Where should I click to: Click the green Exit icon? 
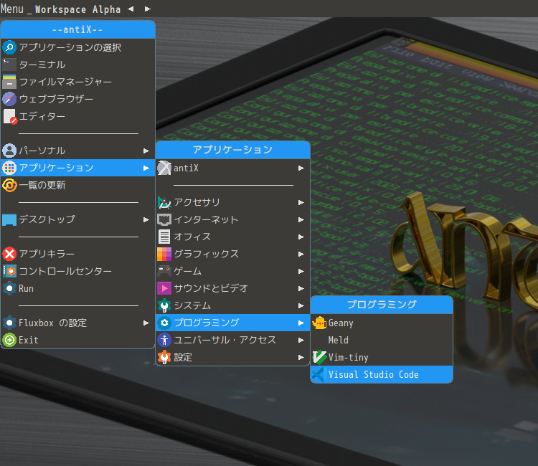tap(9, 340)
